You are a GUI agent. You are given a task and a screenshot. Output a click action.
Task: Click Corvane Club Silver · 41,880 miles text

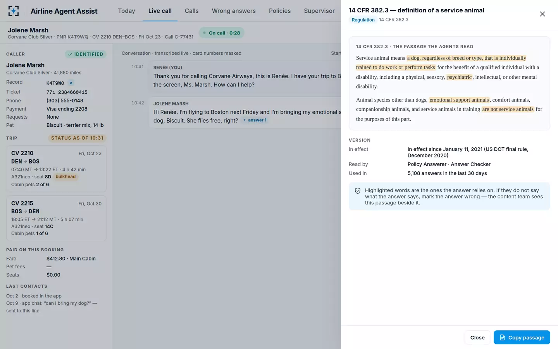coord(44,73)
